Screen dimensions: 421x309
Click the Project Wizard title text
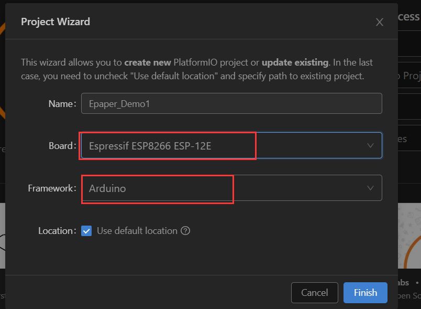click(56, 22)
